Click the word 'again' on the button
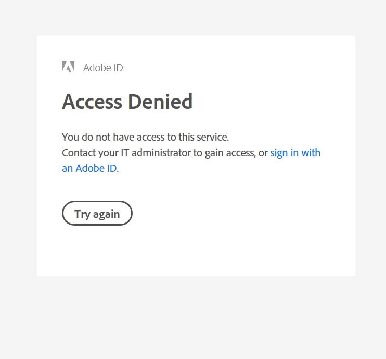The height and width of the screenshot is (359, 386). 106,214
